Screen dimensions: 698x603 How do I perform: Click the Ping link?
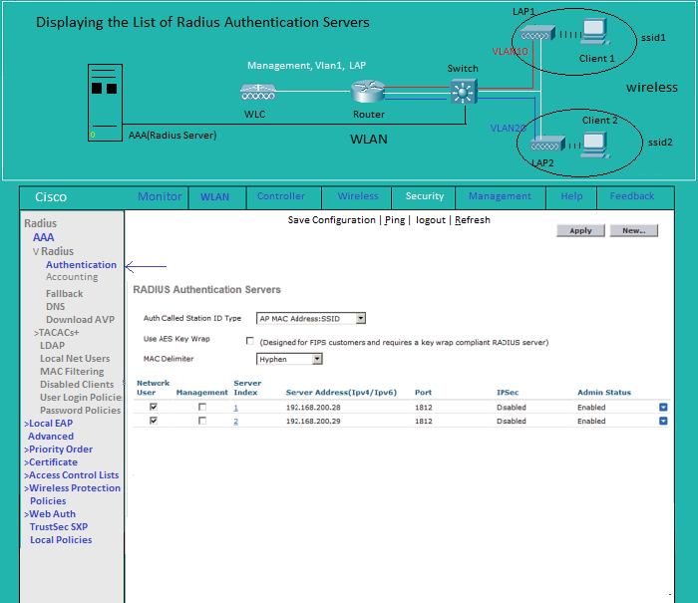395,220
